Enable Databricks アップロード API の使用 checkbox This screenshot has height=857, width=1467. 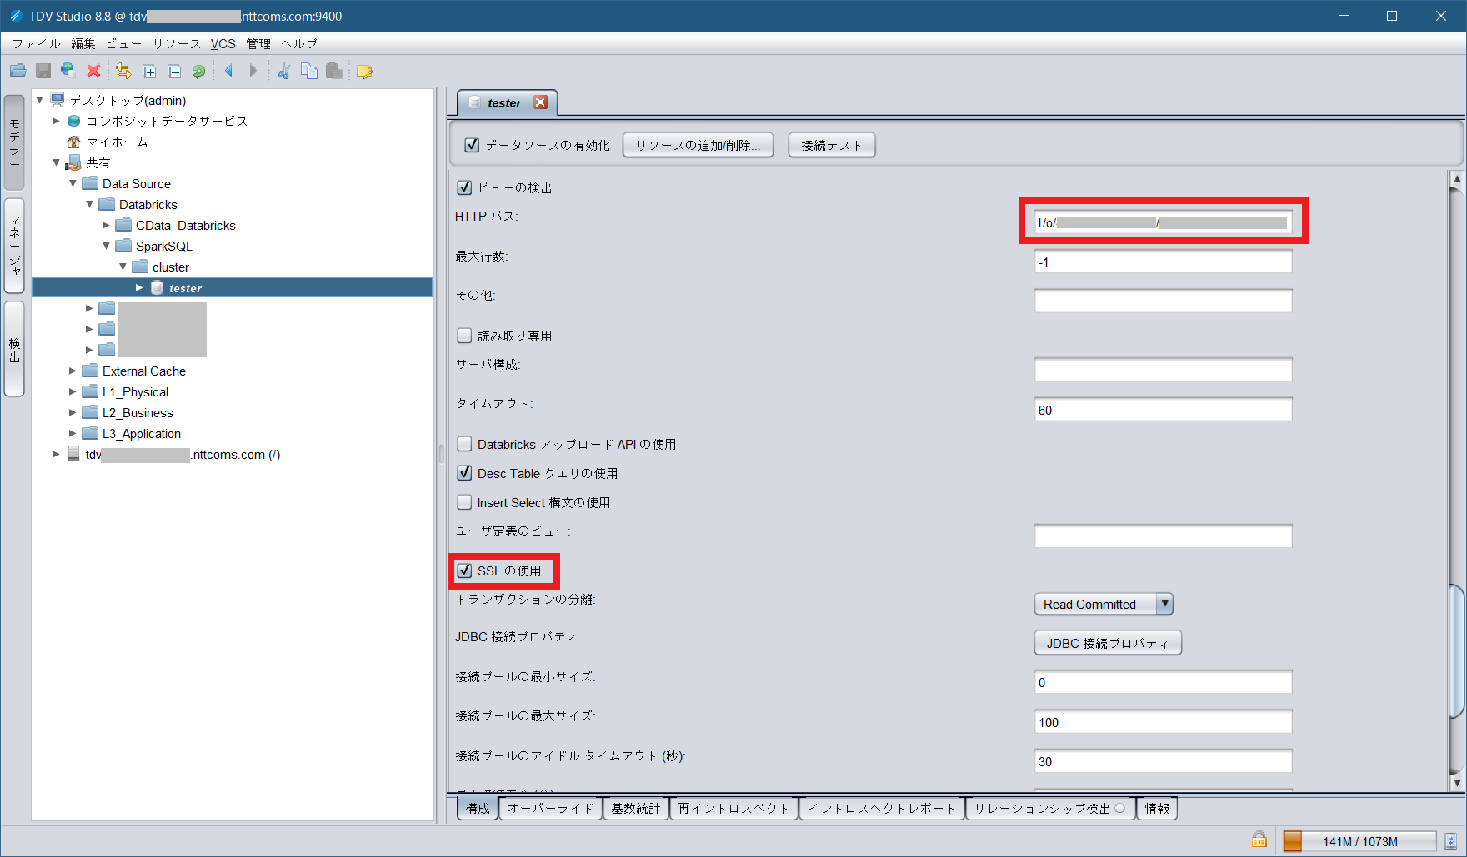464,444
